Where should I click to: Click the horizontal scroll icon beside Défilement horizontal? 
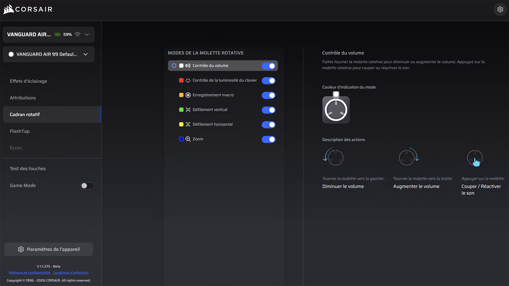pyautogui.click(x=188, y=124)
